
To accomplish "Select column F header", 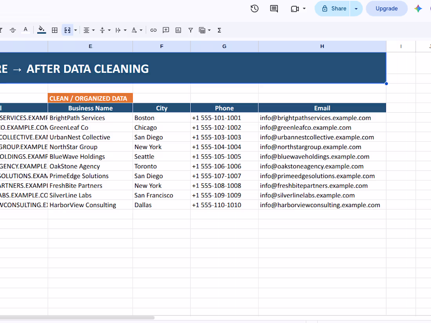I will [161, 47].
